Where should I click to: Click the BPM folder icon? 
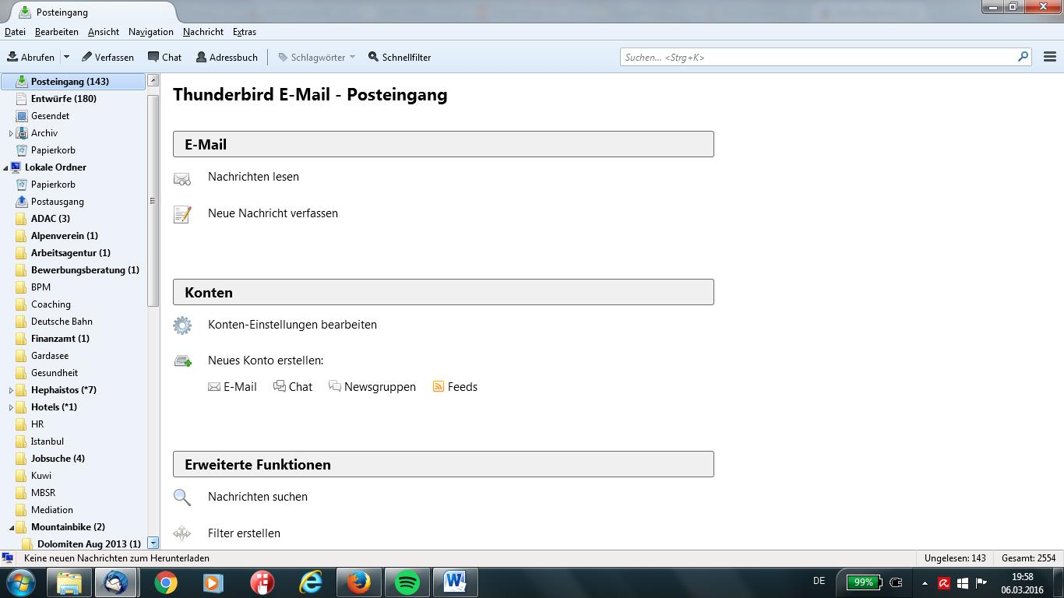click(22, 287)
